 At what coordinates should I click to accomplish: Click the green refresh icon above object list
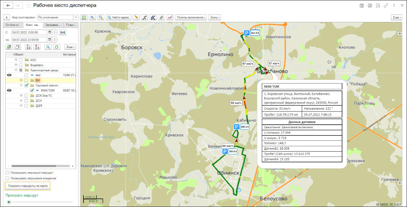[57, 47]
